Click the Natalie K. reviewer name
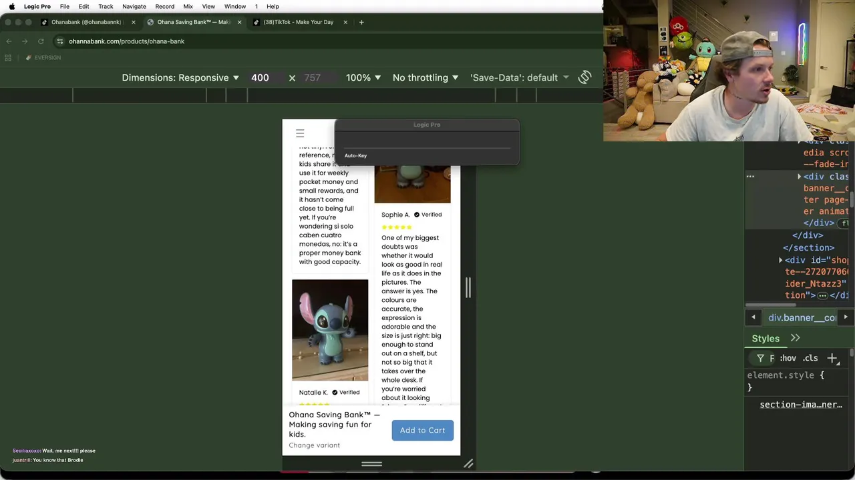The width and height of the screenshot is (855, 480). [313, 393]
